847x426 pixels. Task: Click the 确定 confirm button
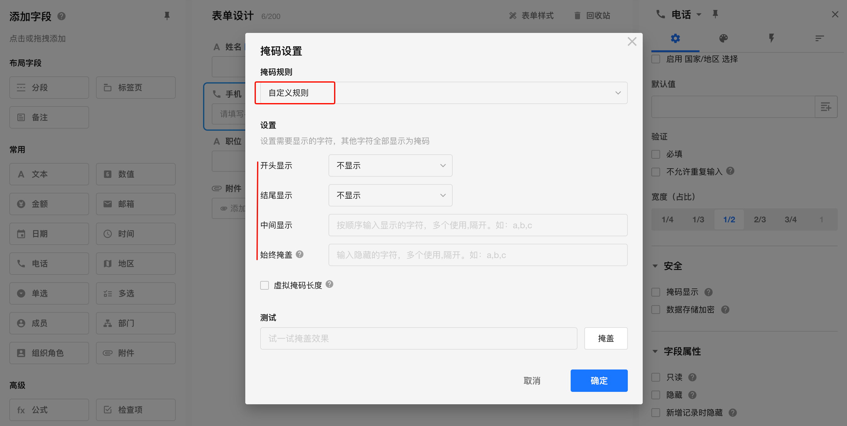pos(599,381)
